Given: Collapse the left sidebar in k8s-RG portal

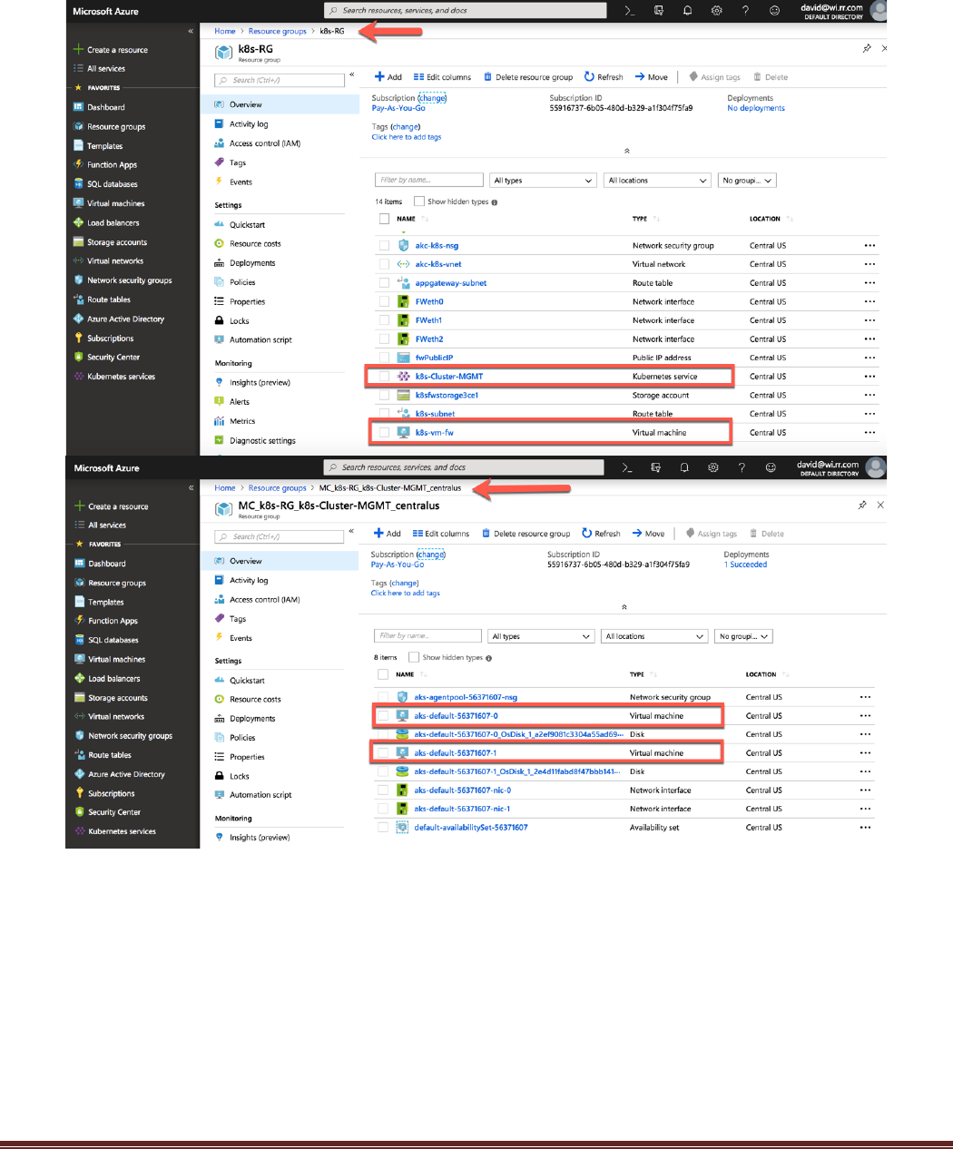Looking at the screenshot, I should tap(191, 32).
